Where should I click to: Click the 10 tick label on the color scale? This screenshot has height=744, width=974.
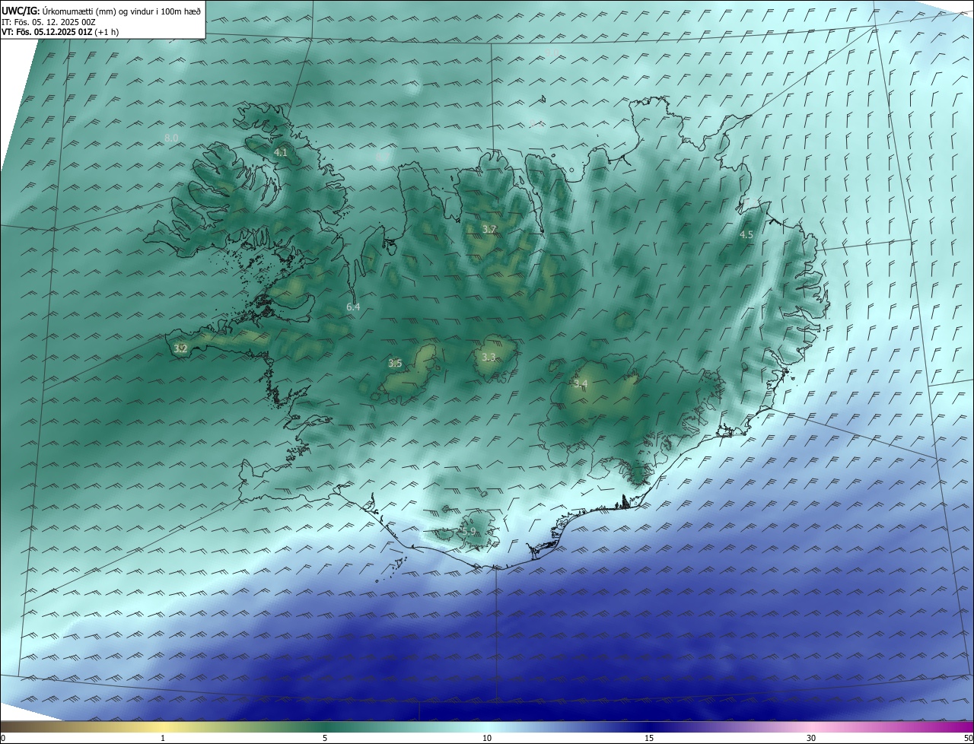(x=487, y=738)
